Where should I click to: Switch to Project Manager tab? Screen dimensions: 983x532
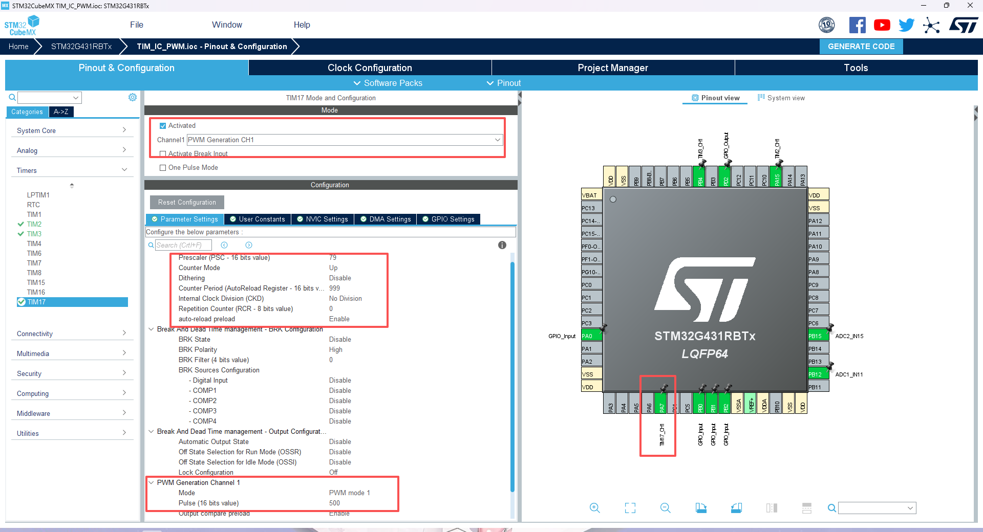(x=613, y=68)
